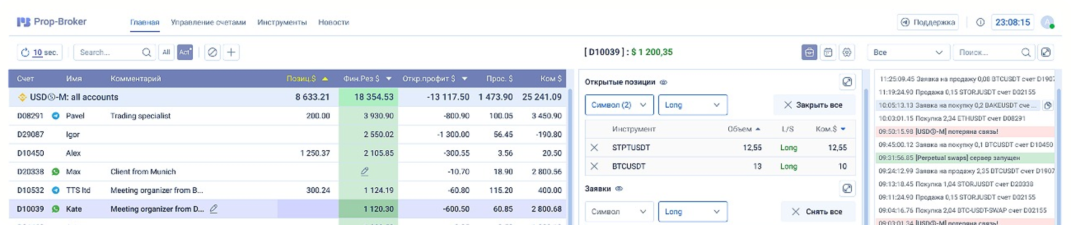Toggle visibility eye next to Заявки
The width and height of the screenshot is (1071, 225).
coord(619,189)
